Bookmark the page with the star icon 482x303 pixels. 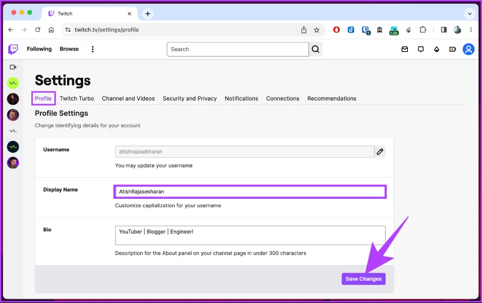click(317, 30)
